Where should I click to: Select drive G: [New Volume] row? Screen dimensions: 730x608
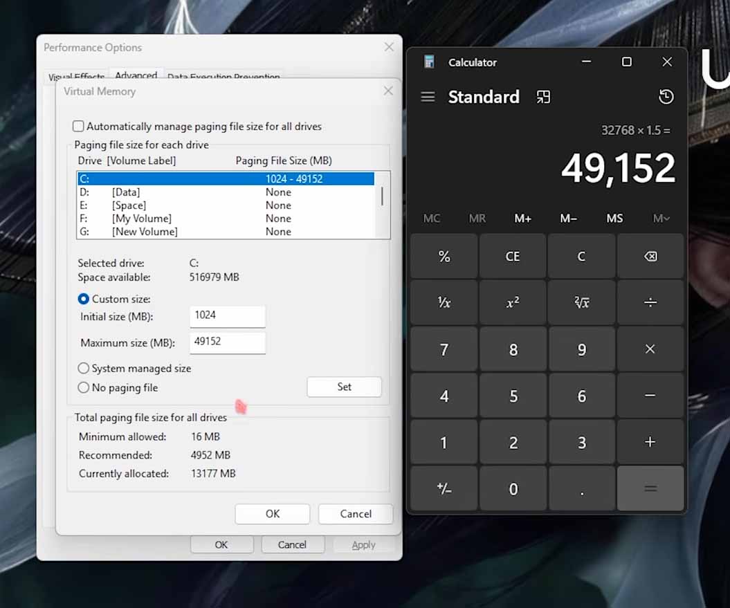(226, 232)
